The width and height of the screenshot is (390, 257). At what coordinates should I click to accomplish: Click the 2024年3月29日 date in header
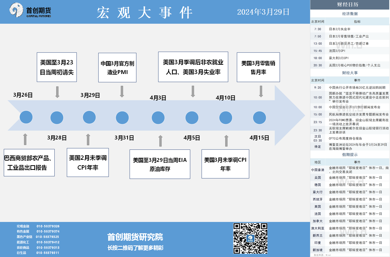[x=263, y=12]
